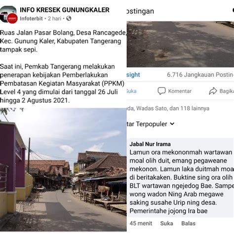234x234 pixels.
Task: Open the INFO KRESEK GUNUNGKALER page name
Action: pos(65,10)
